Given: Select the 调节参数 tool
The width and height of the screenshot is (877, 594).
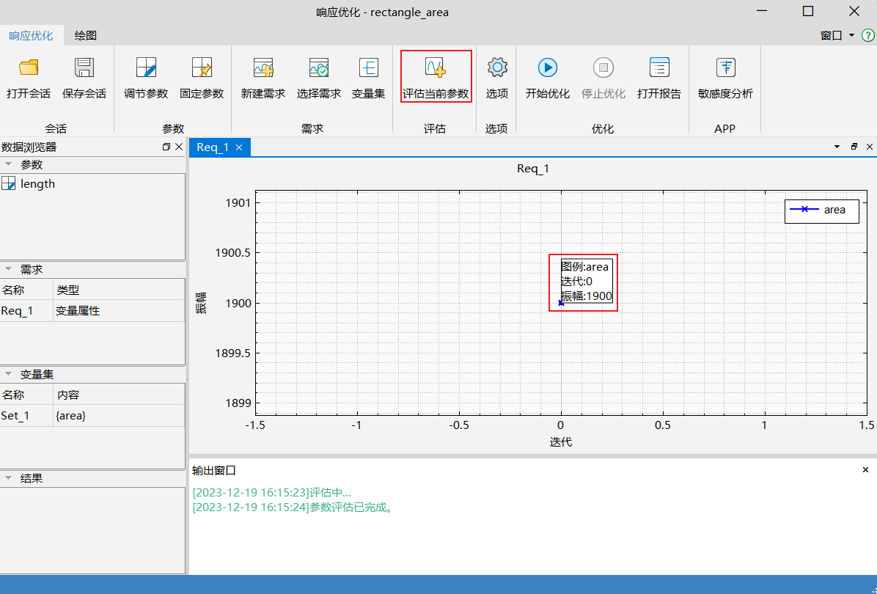Looking at the screenshot, I should pos(146,68).
